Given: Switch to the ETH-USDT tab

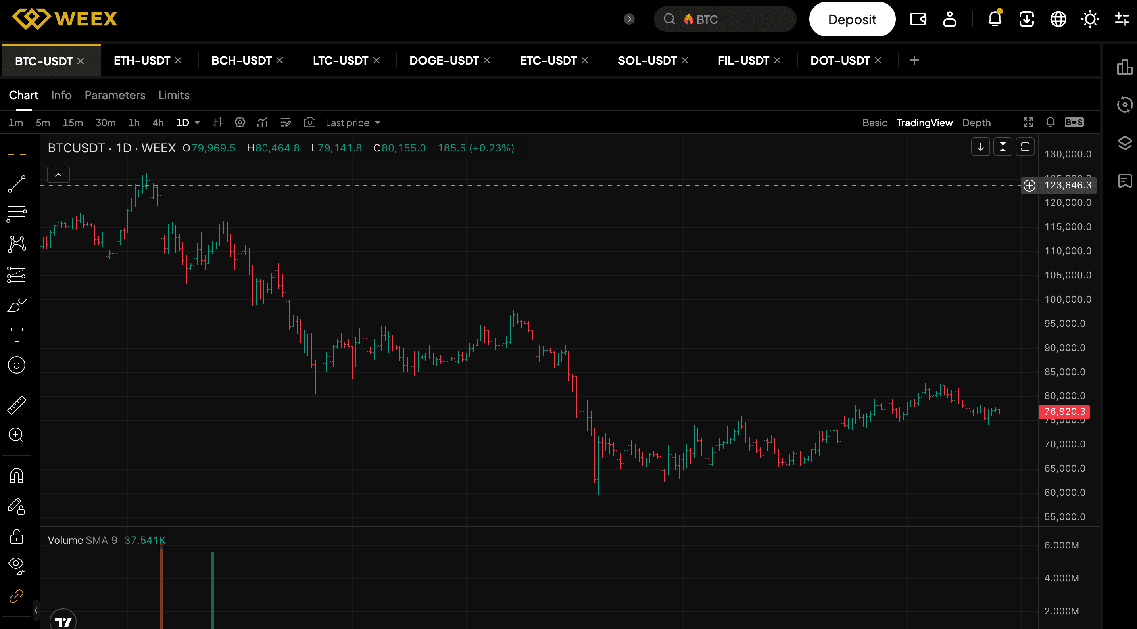Looking at the screenshot, I should tap(142, 60).
